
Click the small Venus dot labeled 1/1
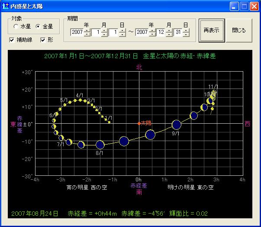tap(109, 122)
